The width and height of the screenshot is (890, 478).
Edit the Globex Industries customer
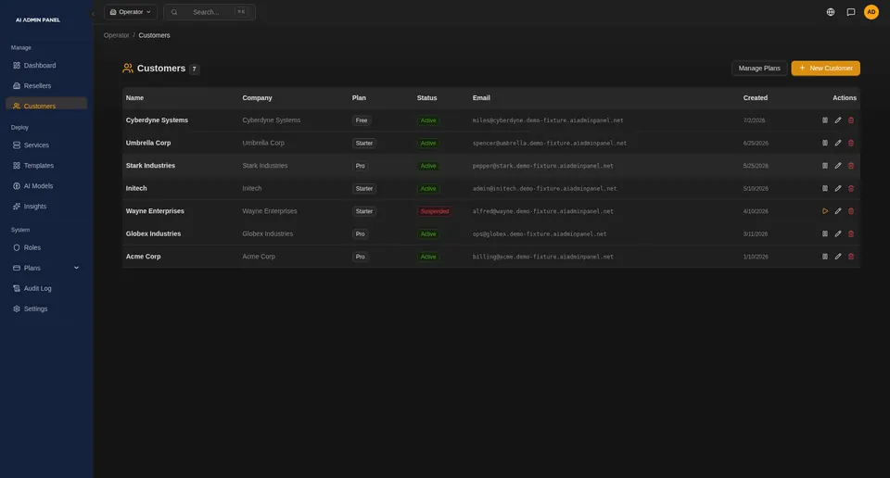[838, 233]
